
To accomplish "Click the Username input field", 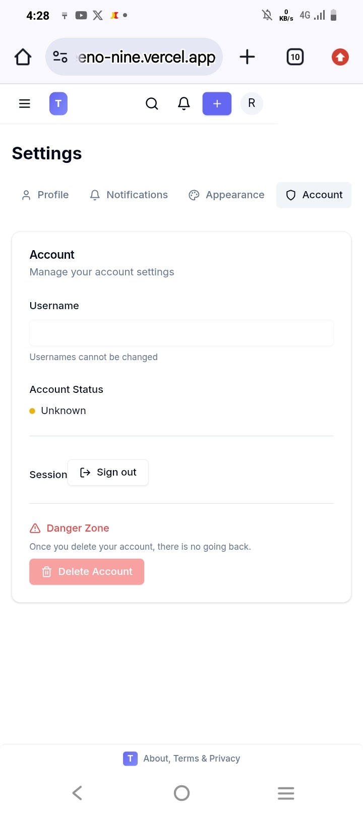I will pos(181,333).
